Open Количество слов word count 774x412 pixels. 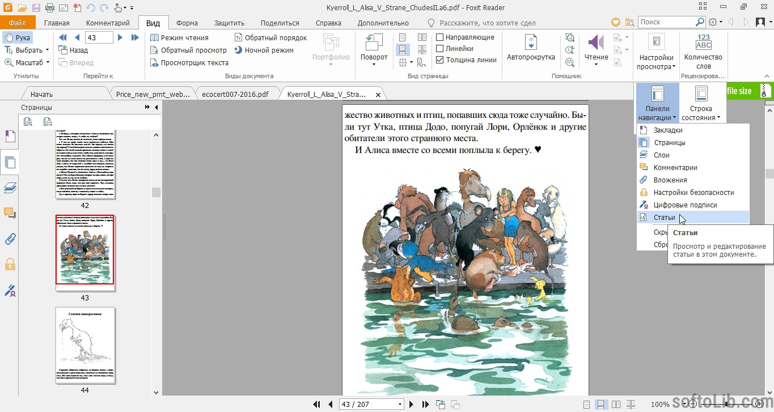click(x=703, y=51)
